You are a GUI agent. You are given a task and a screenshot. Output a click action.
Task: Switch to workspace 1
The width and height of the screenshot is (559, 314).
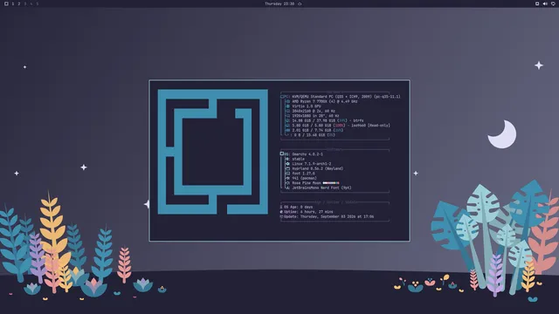(x=13, y=3)
